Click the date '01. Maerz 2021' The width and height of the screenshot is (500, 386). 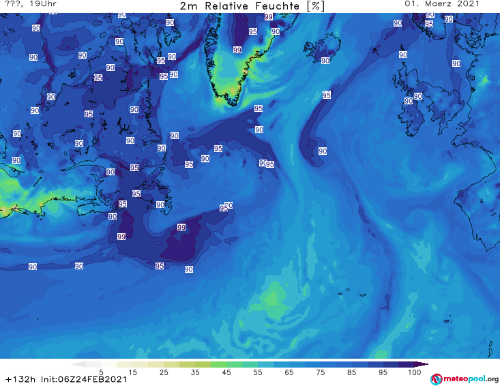(x=442, y=4)
